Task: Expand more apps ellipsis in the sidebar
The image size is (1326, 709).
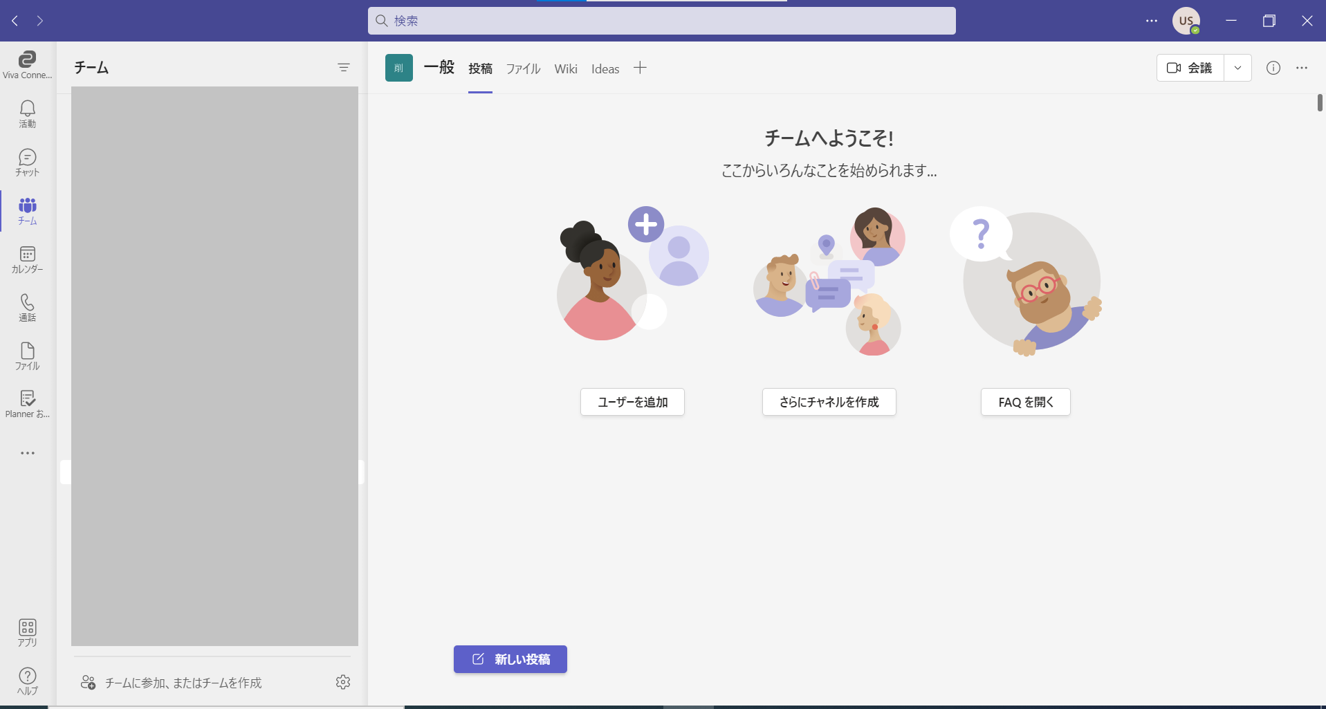Action: (28, 453)
